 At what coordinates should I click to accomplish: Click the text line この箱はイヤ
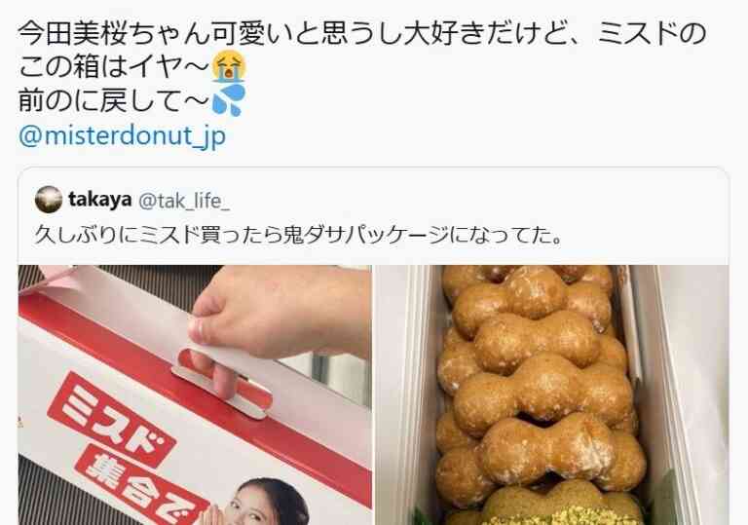point(115,66)
